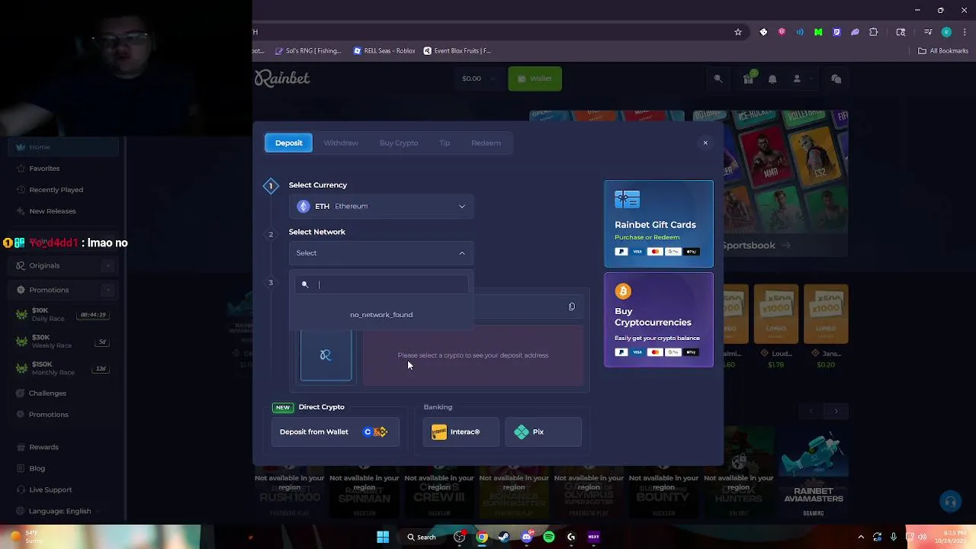This screenshot has width=976, height=549.
Task: Open the Select Currency ETH dropdown
Action: coord(381,206)
